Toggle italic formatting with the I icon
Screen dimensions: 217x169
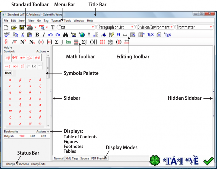pos(44,35)
